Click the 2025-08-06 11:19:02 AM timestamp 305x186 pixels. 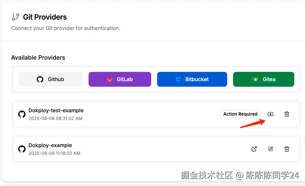[54, 153]
